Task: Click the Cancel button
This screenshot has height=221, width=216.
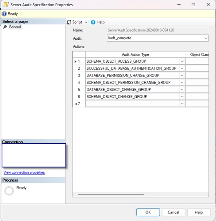Action: point(174,212)
